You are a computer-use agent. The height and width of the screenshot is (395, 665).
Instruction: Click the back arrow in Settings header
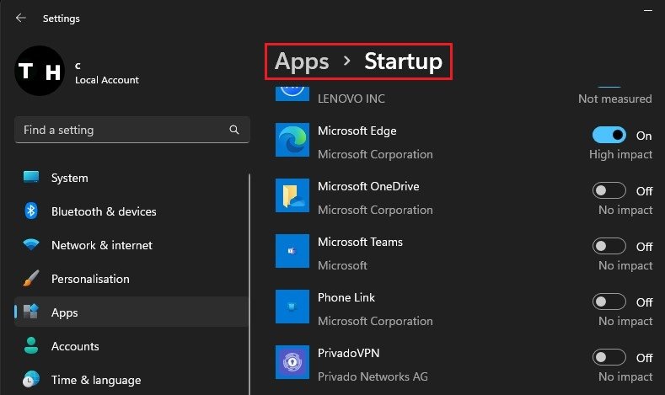point(21,18)
